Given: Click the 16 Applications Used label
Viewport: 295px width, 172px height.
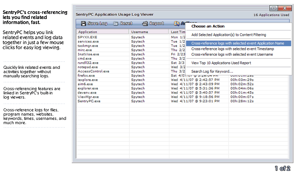Looking at the screenshot, I should (x=271, y=15).
